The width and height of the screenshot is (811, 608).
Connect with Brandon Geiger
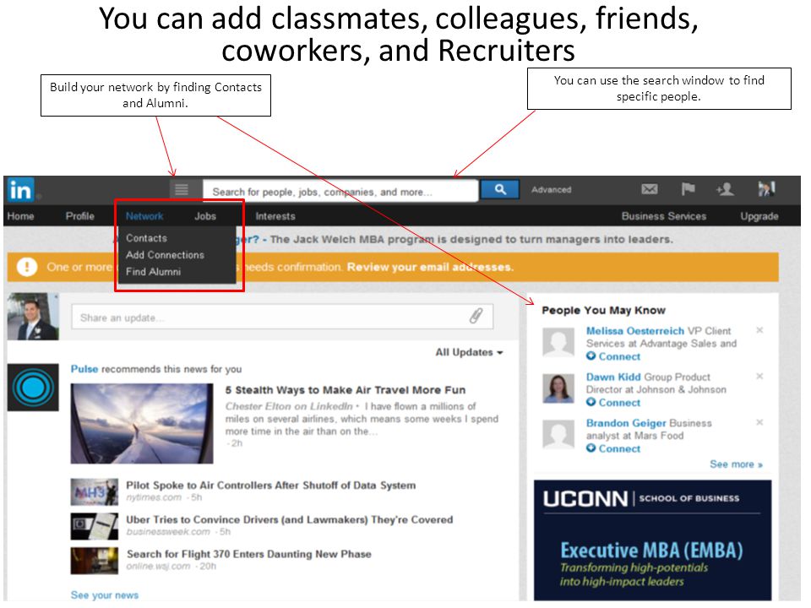coord(613,448)
